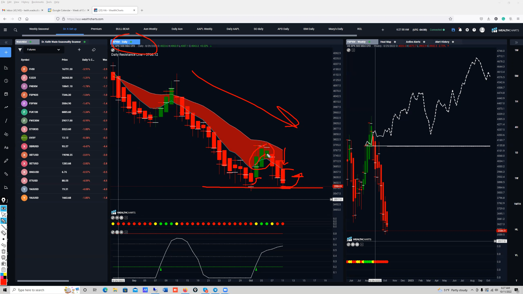523x294 pixels.
Task: Open the Google Calendar browser tab
Action: pos(69,10)
